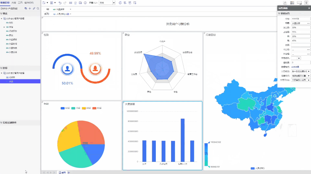Open the 空显示为0 dropdown
The image size is (311, 174).
309,80
